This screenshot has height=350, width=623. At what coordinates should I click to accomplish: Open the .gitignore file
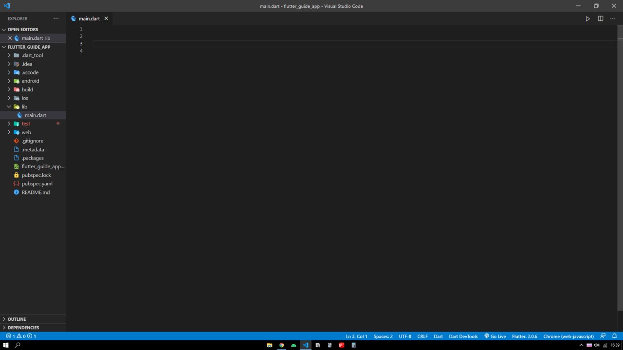tap(33, 141)
